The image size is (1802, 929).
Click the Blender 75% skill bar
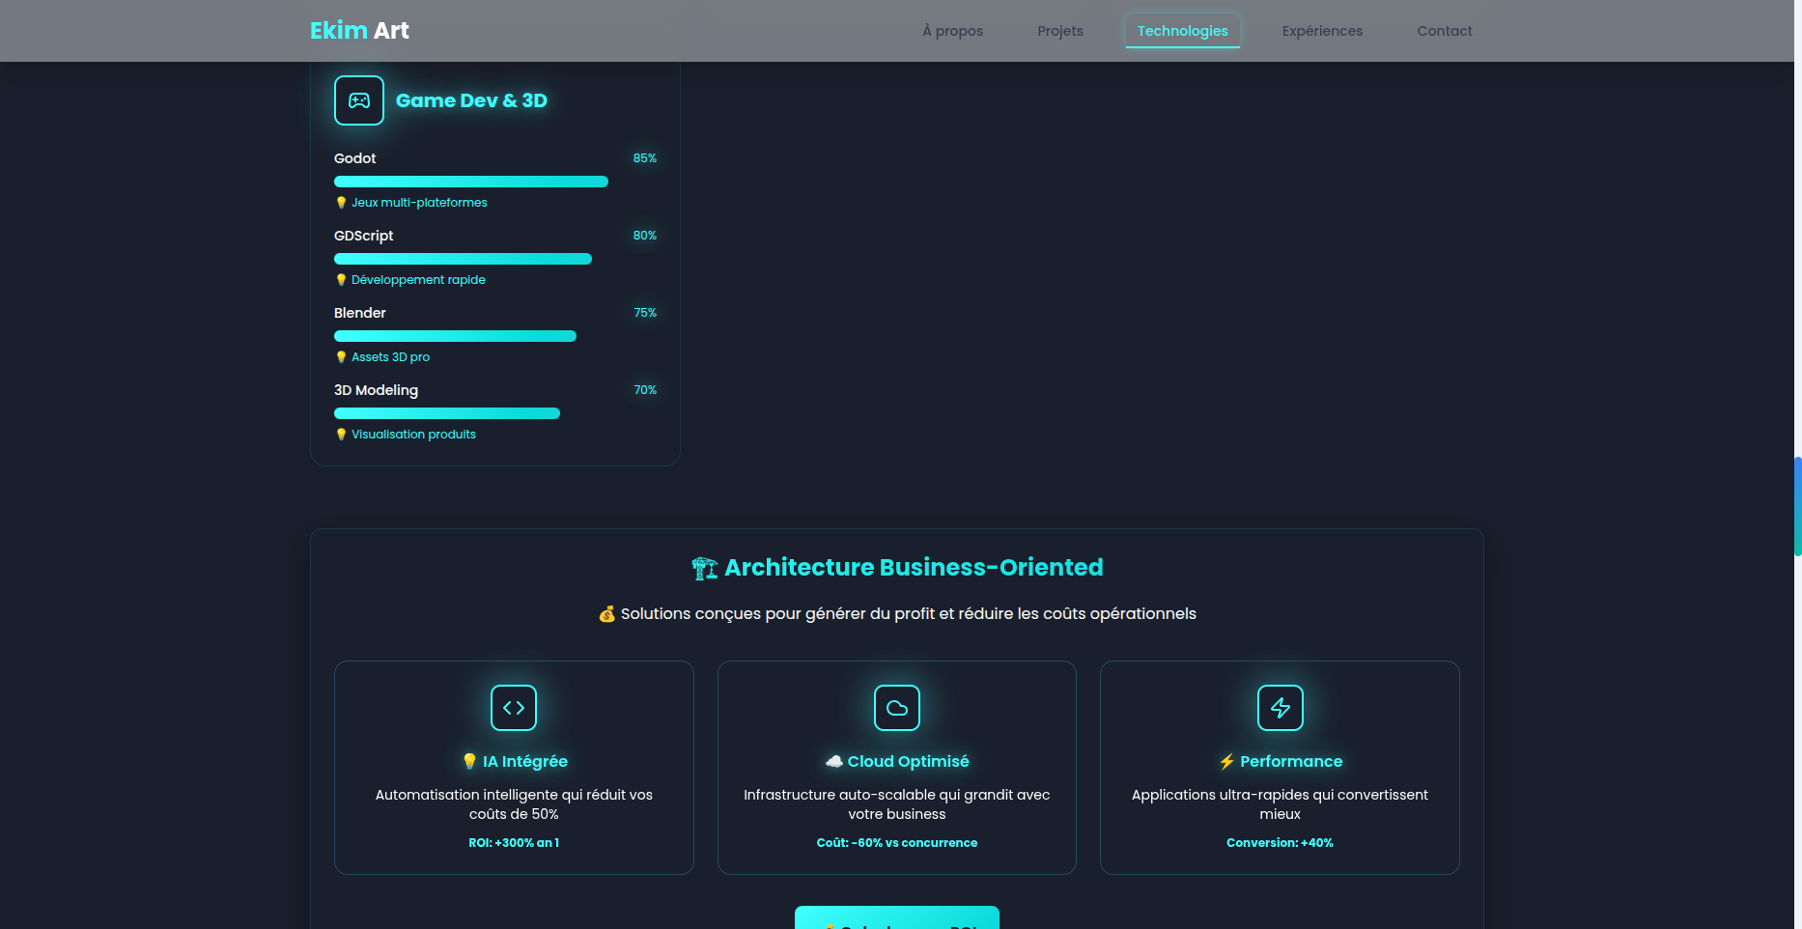pos(455,336)
